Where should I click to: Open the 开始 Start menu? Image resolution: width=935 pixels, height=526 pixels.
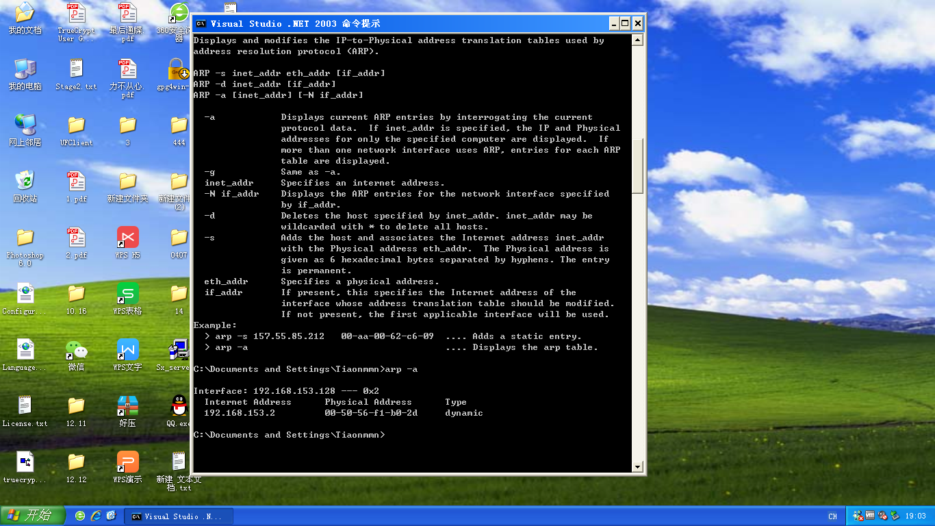[x=33, y=516]
